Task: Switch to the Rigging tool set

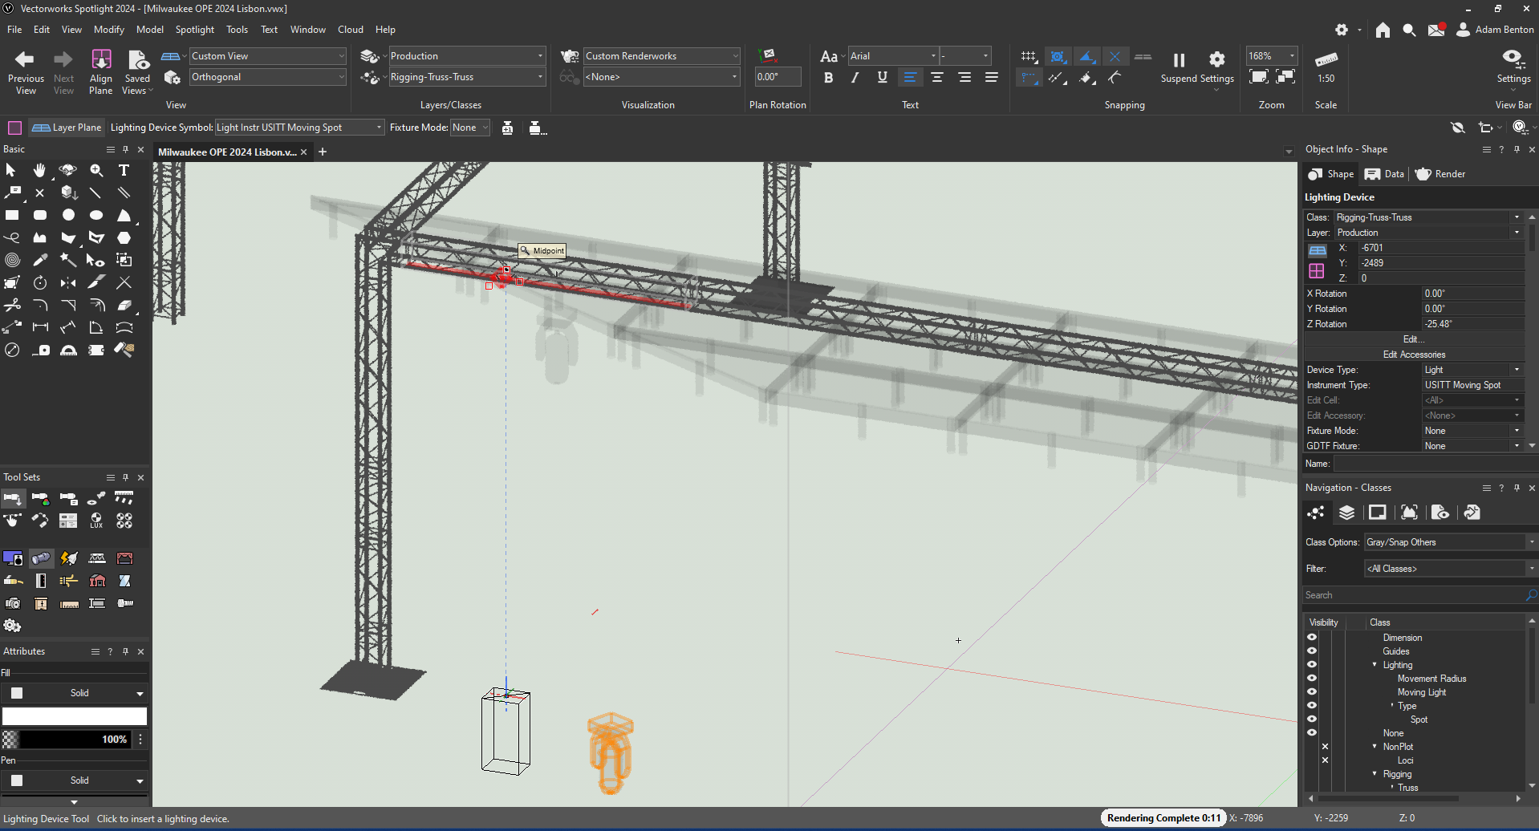Action: coord(97,557)
